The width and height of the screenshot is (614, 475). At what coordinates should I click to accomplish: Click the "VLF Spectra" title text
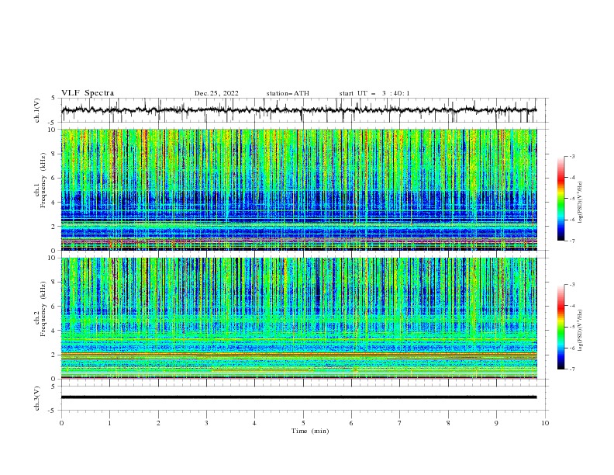(88, 93)
